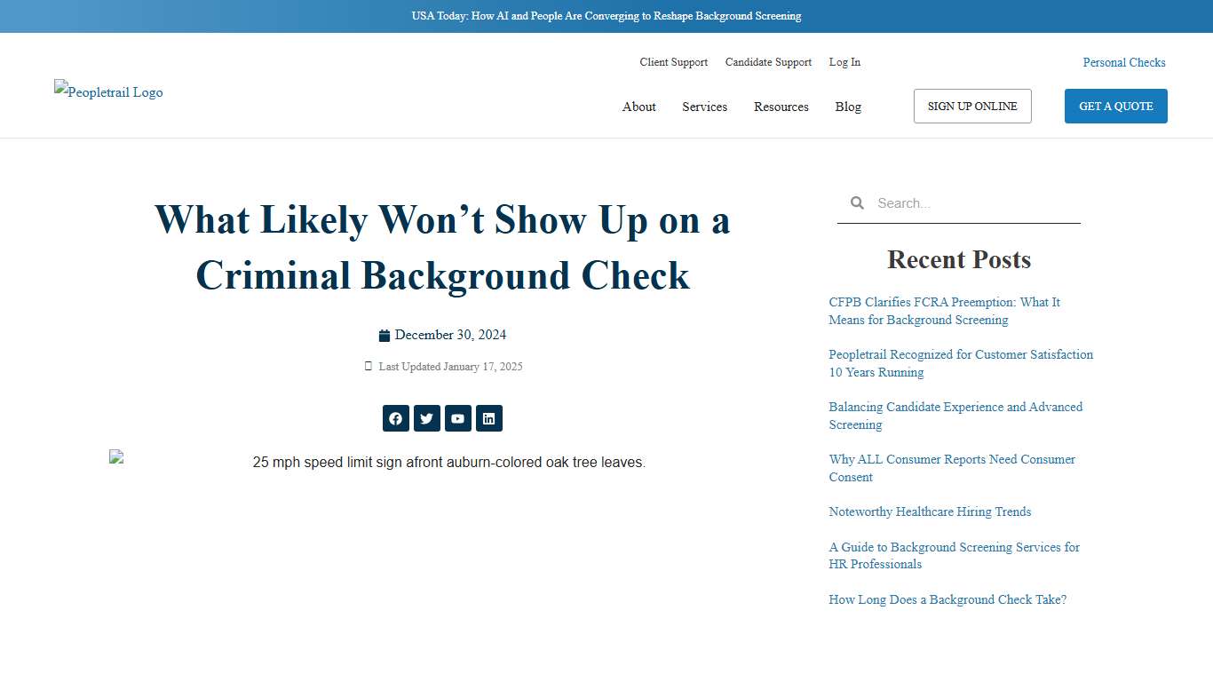This screenshot has width=1213, height=682.
Task: Share the post on LinkedIn
Action: click(x=488, y=418)
